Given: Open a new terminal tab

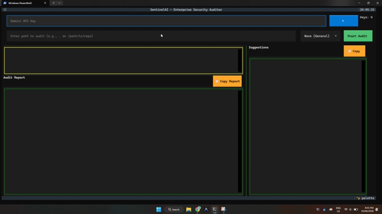Looking at the screenshot, I should point(54,3).
